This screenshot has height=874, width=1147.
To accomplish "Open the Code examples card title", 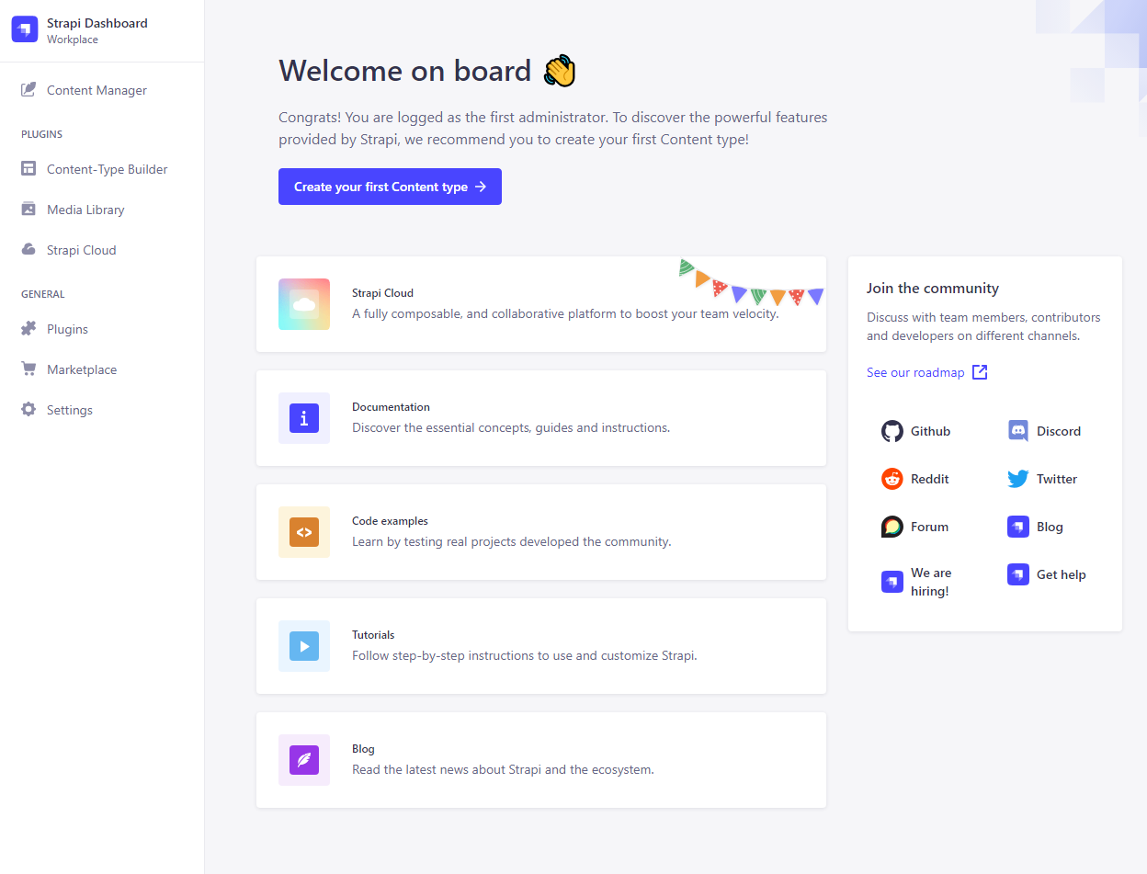I will click(390, 521).
